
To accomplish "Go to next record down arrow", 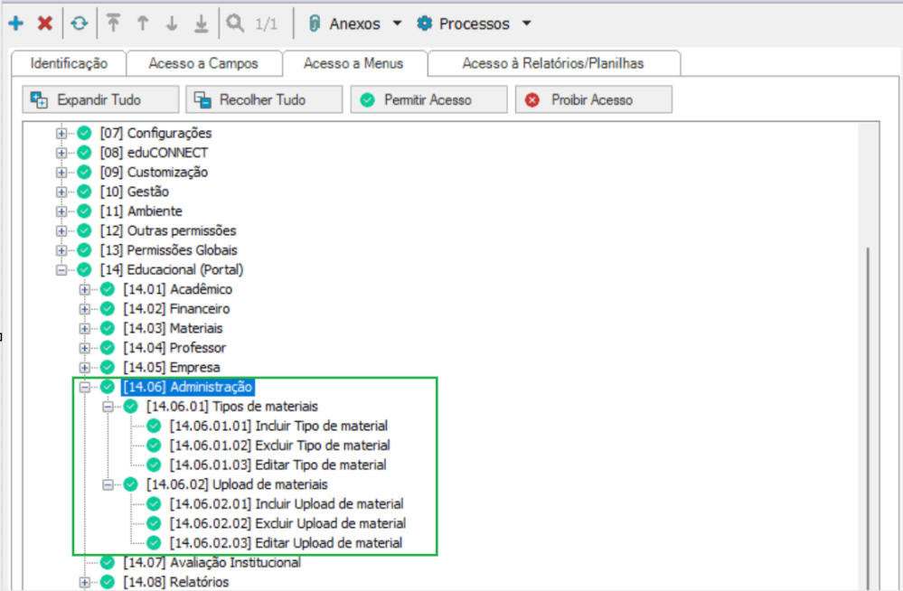I will 172,23.
